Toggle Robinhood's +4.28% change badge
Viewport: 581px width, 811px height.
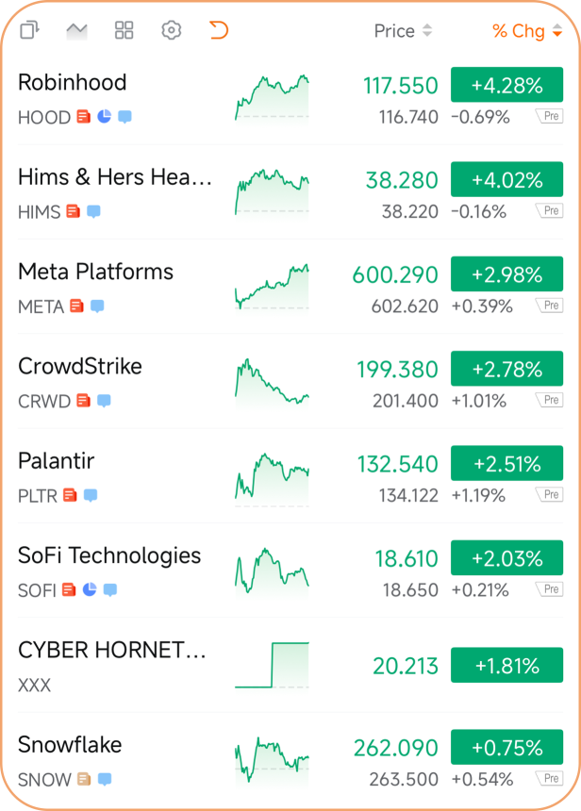[x=507, y=85]
